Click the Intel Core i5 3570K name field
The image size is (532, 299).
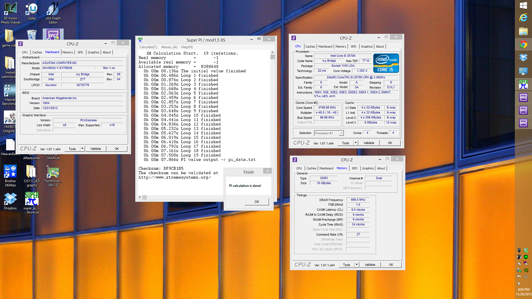pyautogui.click(x=343, y=56)
